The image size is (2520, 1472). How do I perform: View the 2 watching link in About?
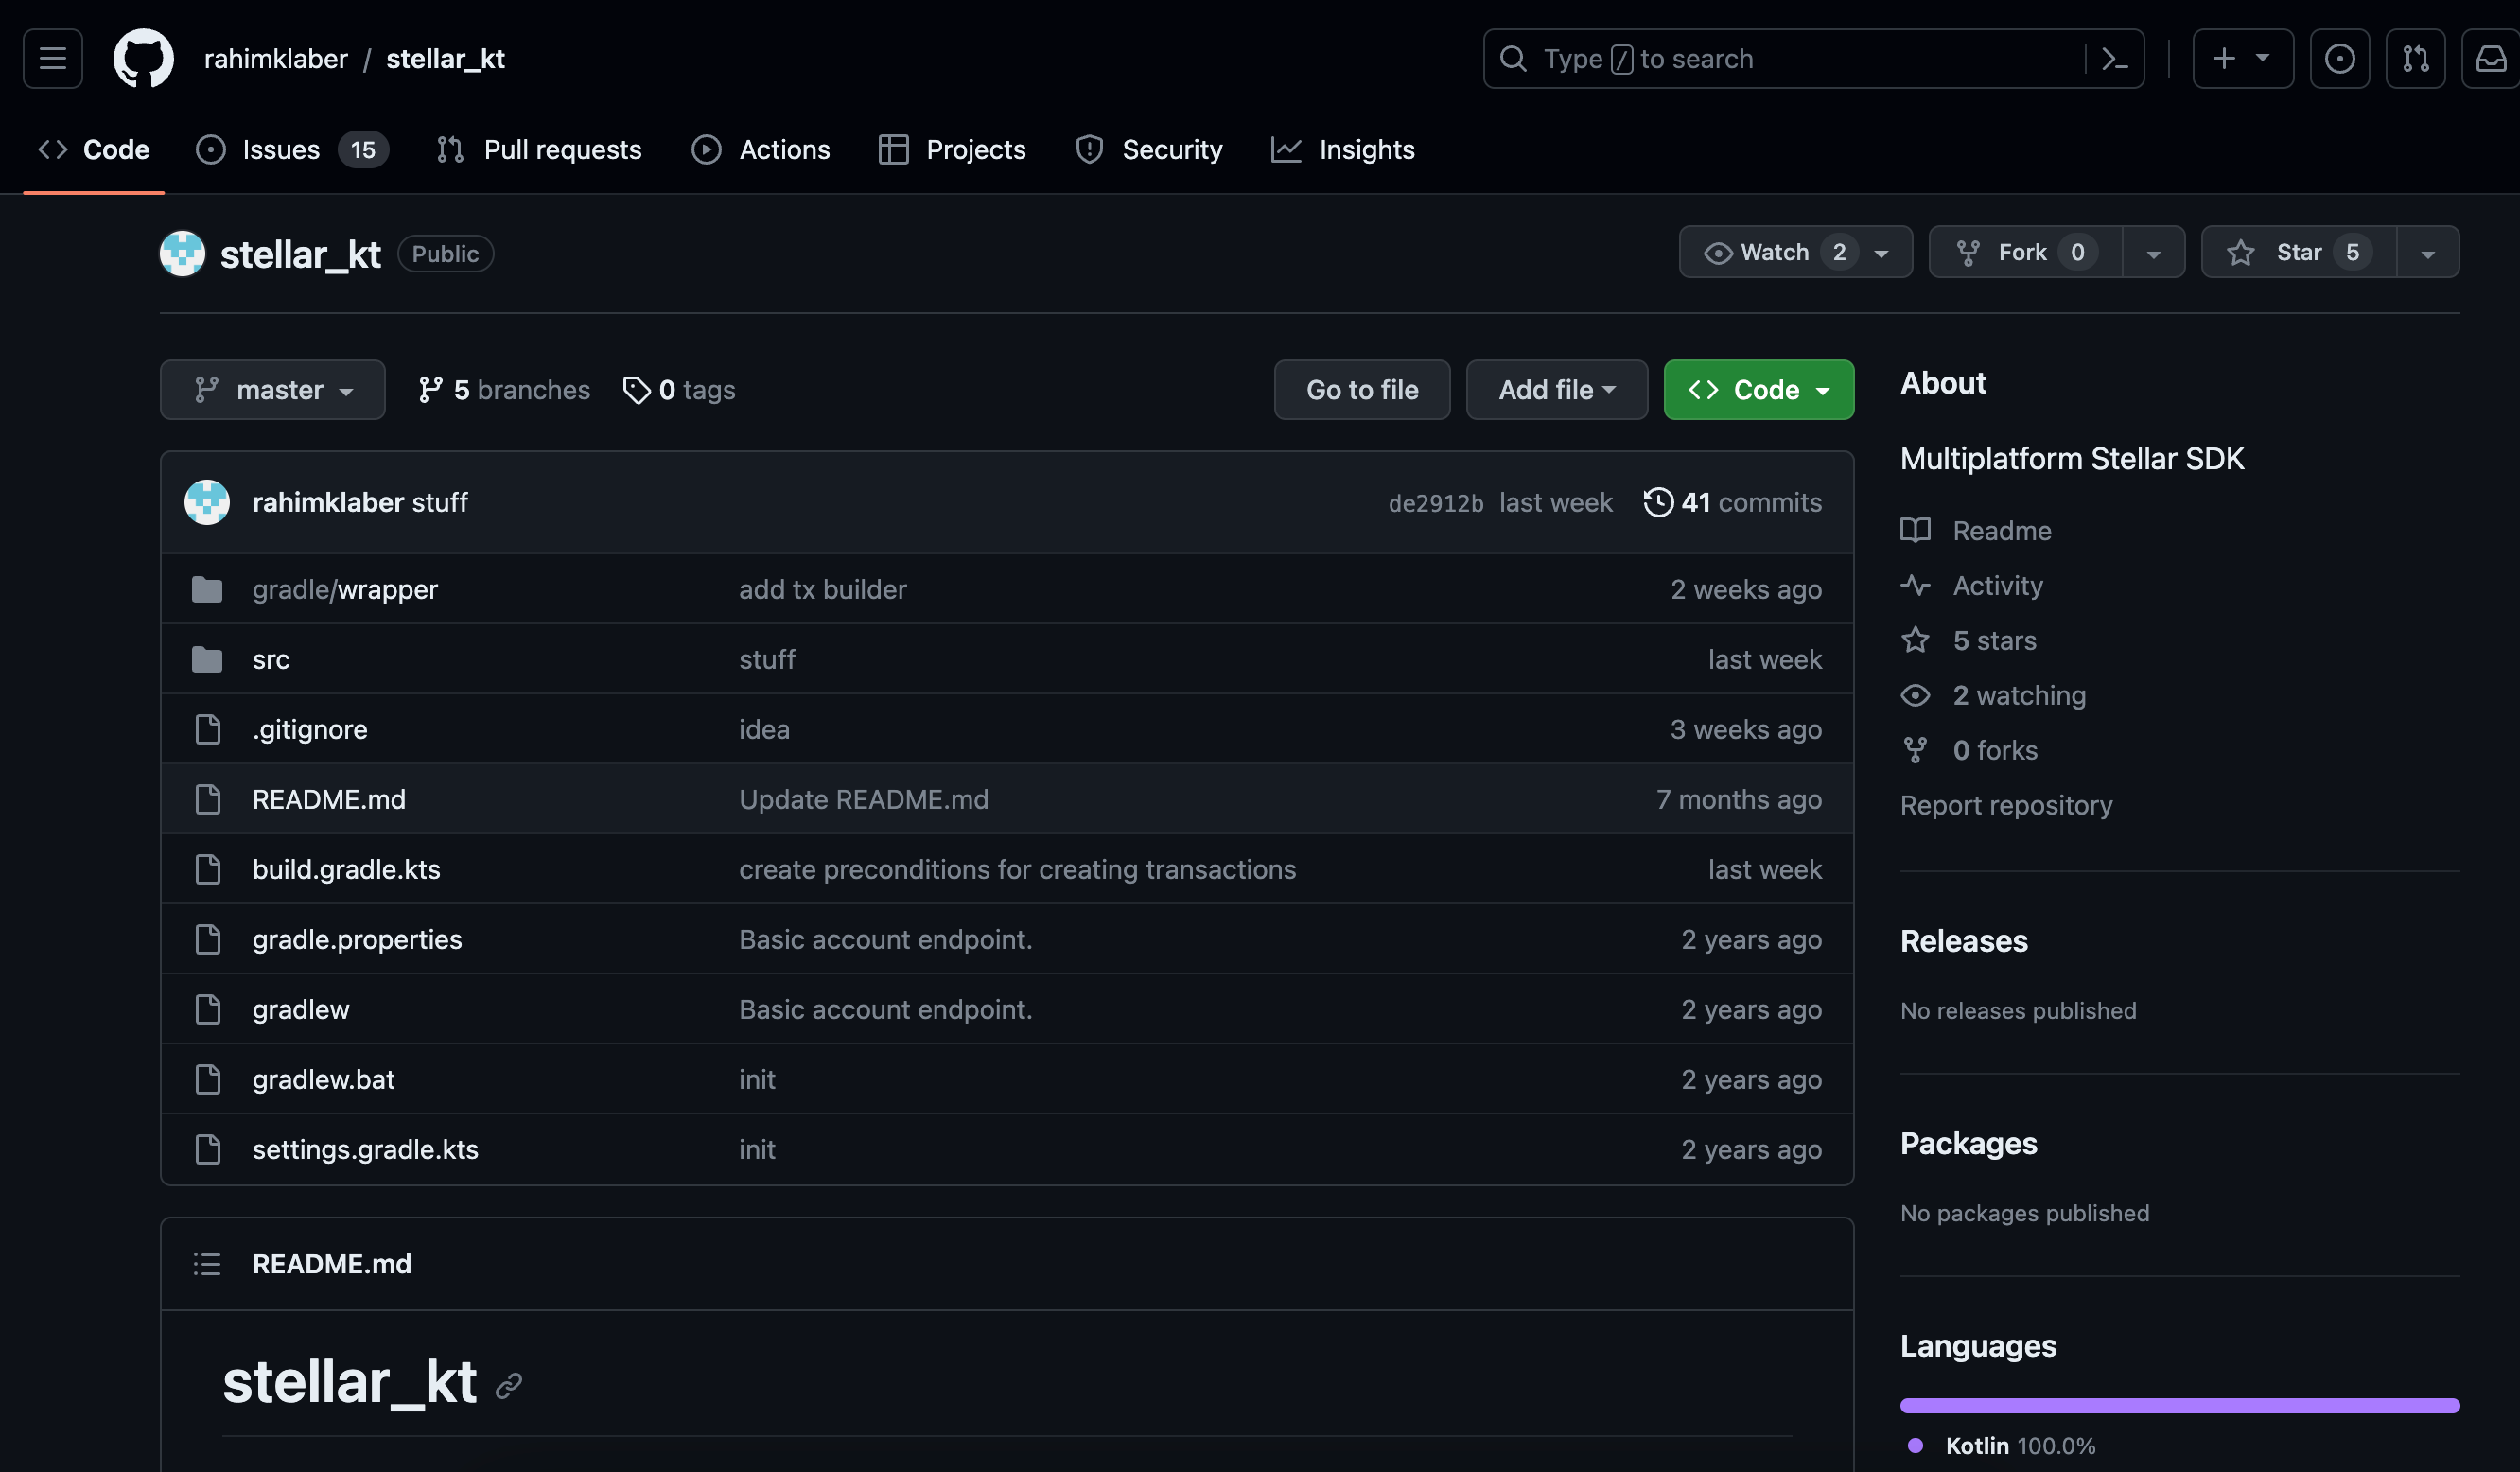click(2019, 695)
